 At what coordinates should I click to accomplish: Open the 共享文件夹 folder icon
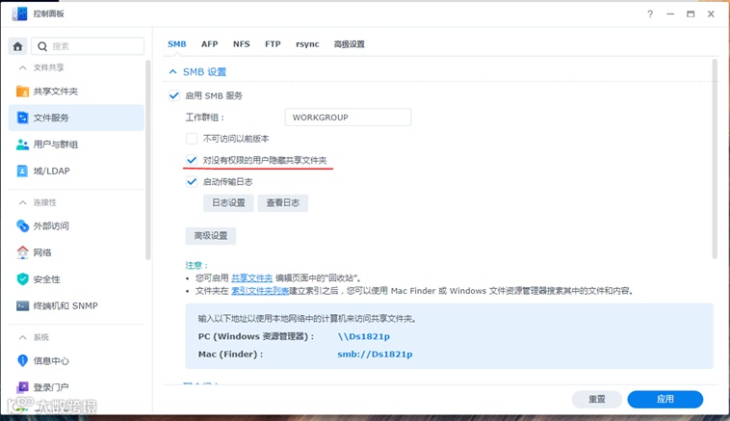coord(22,92)
